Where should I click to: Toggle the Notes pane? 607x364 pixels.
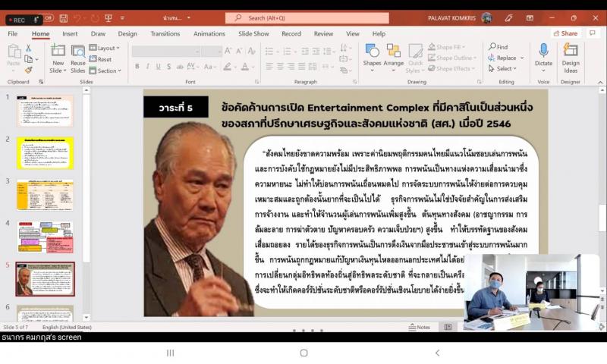[420, 328]
